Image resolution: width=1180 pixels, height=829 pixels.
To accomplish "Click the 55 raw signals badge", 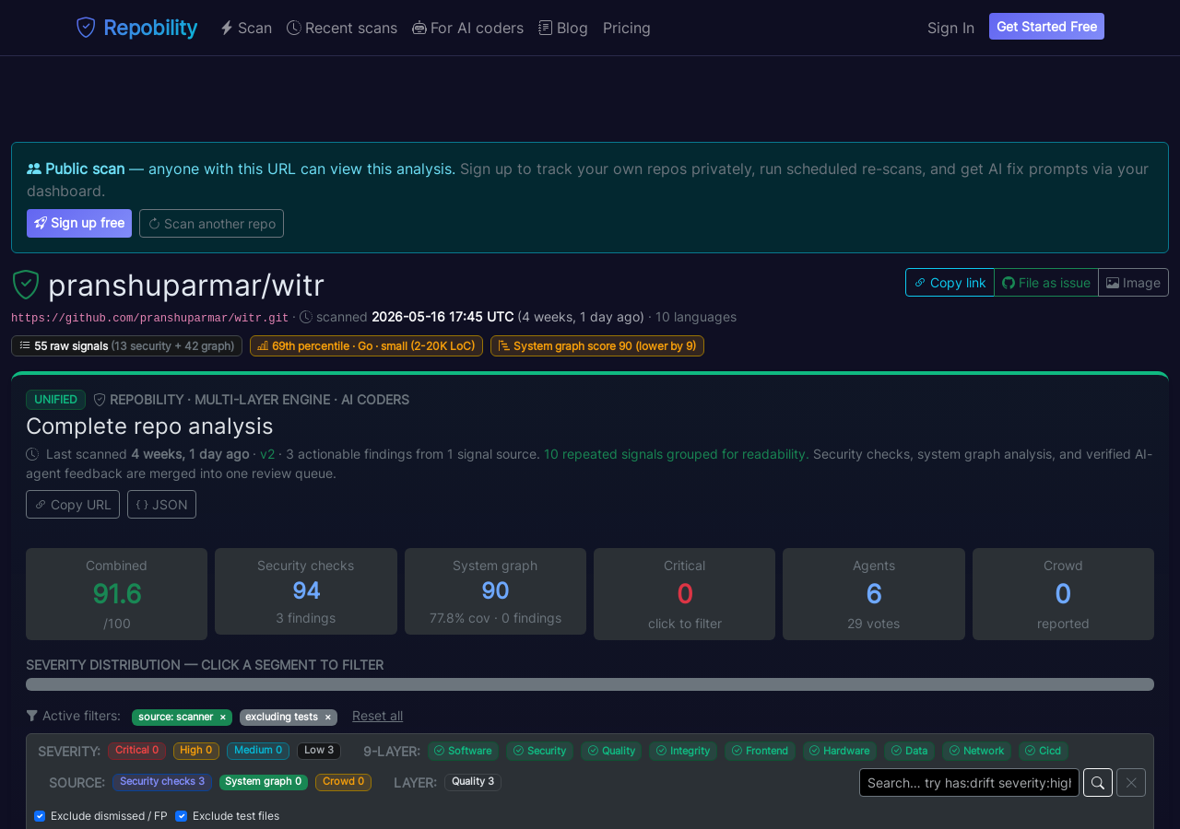I will tap(126, 345).
